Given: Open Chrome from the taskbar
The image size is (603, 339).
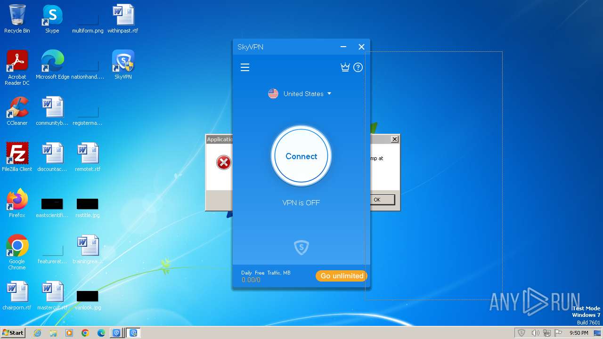Looking at the screenshot, I should point(85,333).
